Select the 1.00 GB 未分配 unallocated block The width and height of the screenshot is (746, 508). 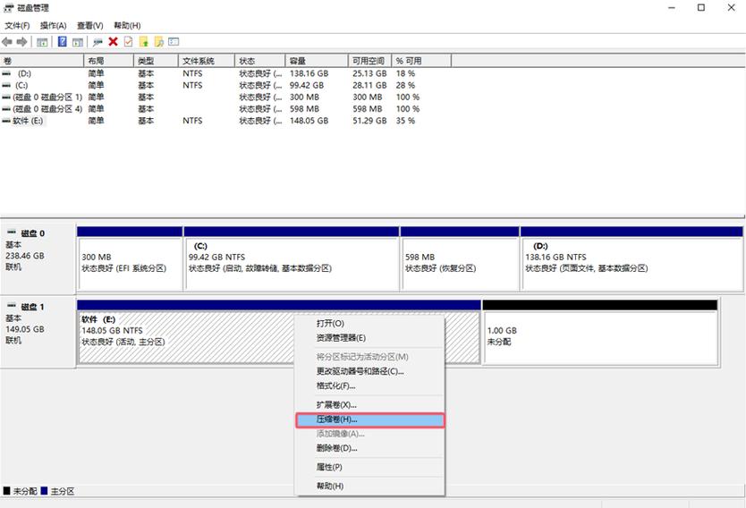coord(600,332)
